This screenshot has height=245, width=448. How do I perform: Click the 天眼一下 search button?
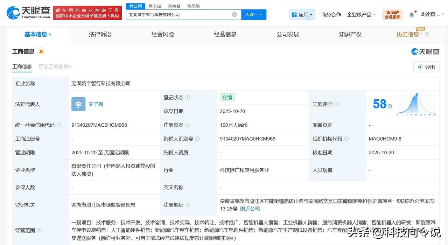[x=254, y=14]
